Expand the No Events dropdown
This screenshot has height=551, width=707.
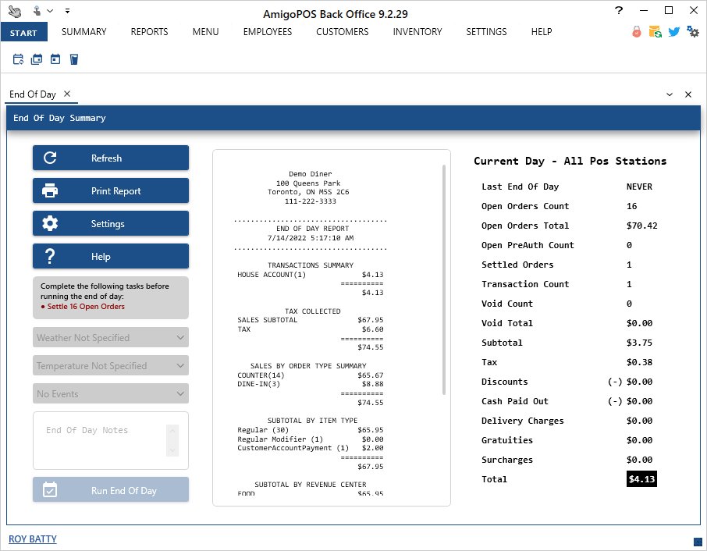pos(110,394)
